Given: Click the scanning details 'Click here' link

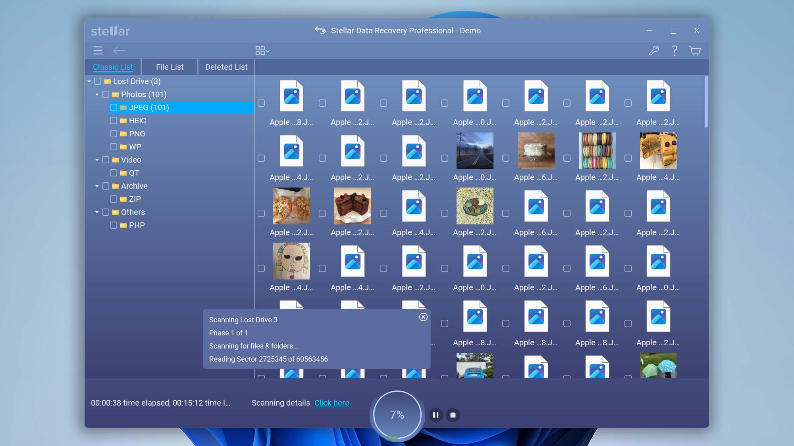Looking at the screenshot, I should pyautogui.click(x=331, y=403).
